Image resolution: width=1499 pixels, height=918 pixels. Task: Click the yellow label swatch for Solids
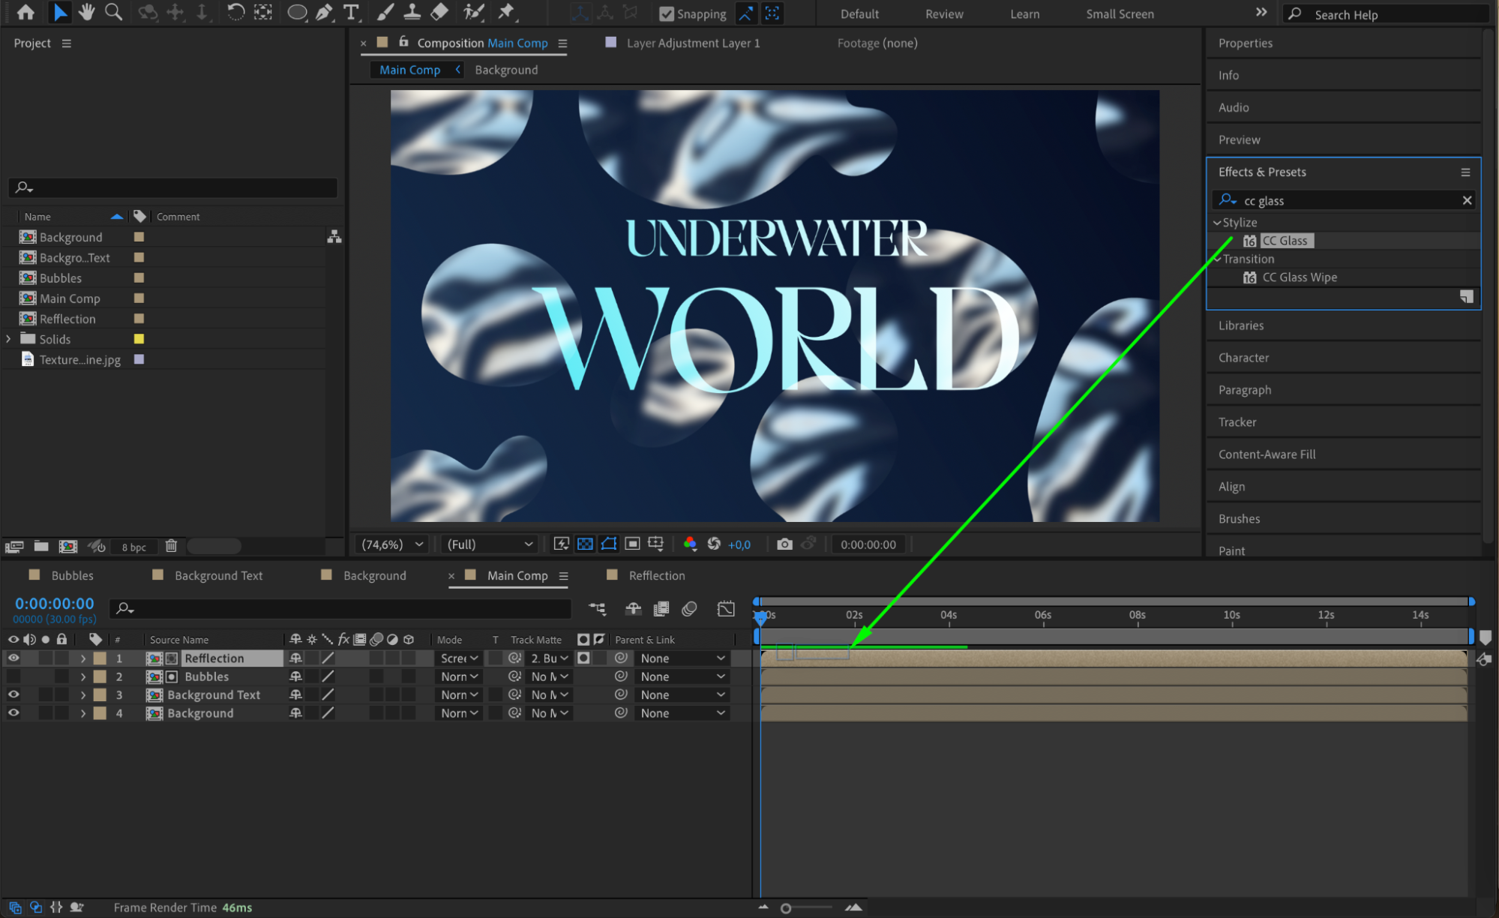tap(139, 339)
